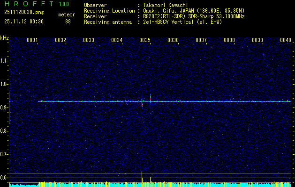
Task: Click the gray frequency range bar near 0.9 kHz
Action: (x=9, y=108)
